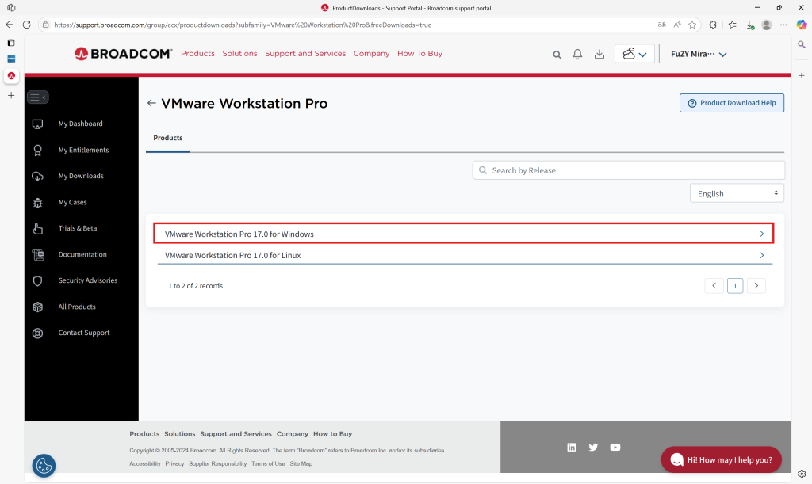Click the My Dashboard monitor icon
This screenshot has height=484, width=812.
[x=38, y=124]
